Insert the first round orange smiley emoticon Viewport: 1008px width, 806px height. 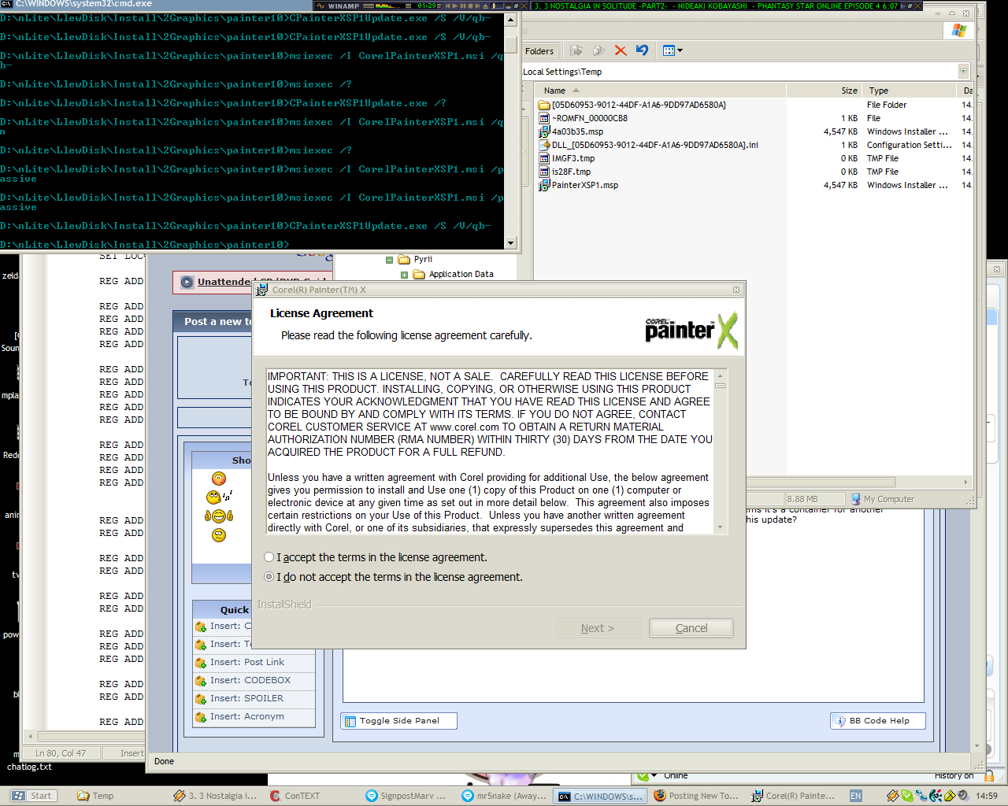[219, 479]
